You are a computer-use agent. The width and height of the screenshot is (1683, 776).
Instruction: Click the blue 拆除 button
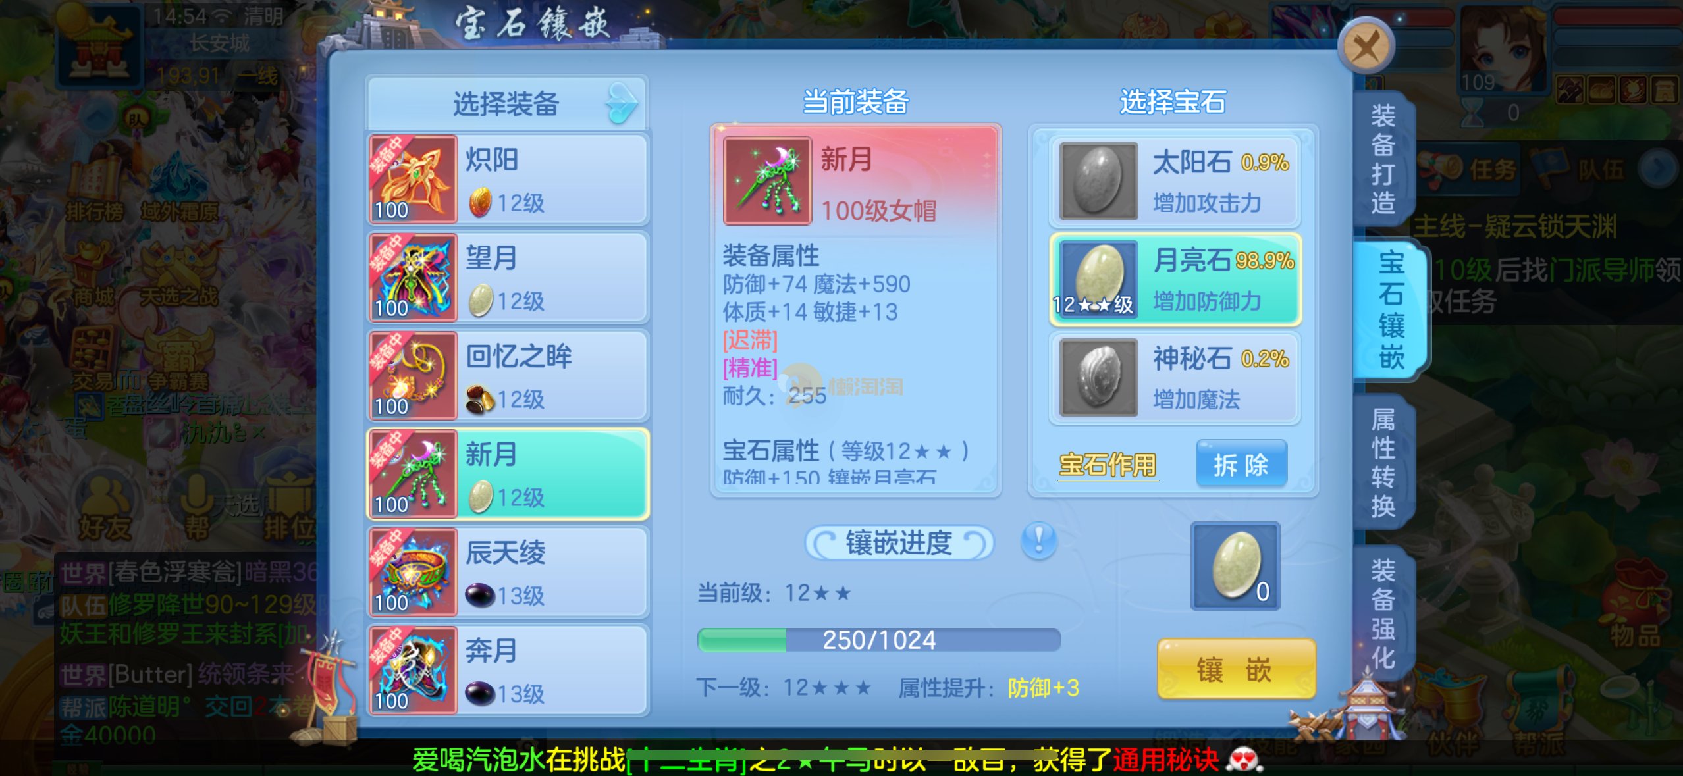tap(1241, 465)
